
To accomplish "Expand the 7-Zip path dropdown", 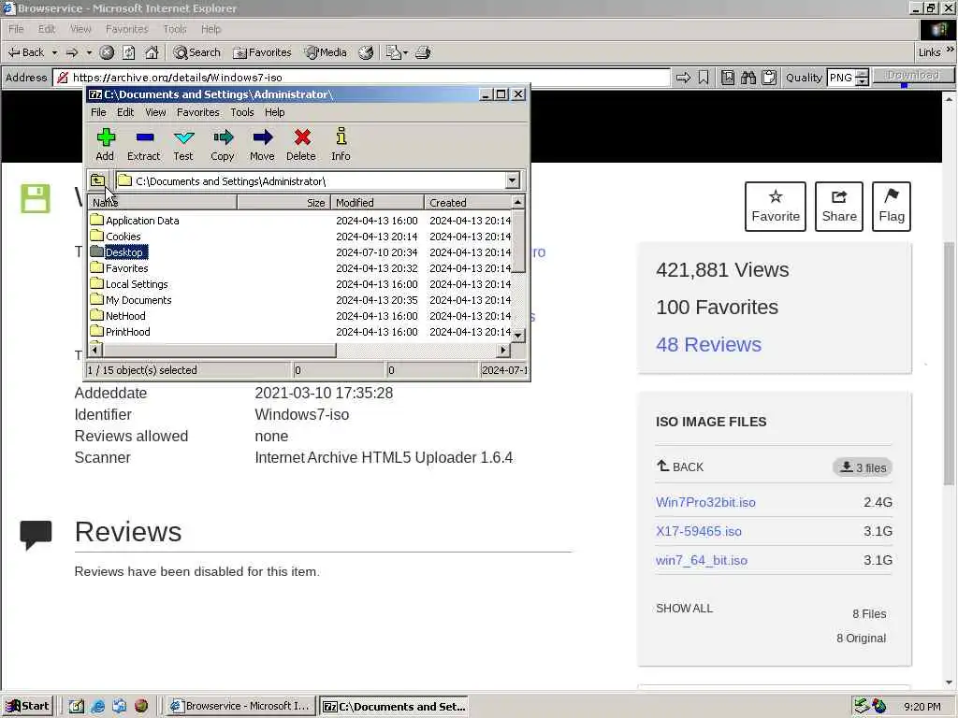I will point(512,180).
